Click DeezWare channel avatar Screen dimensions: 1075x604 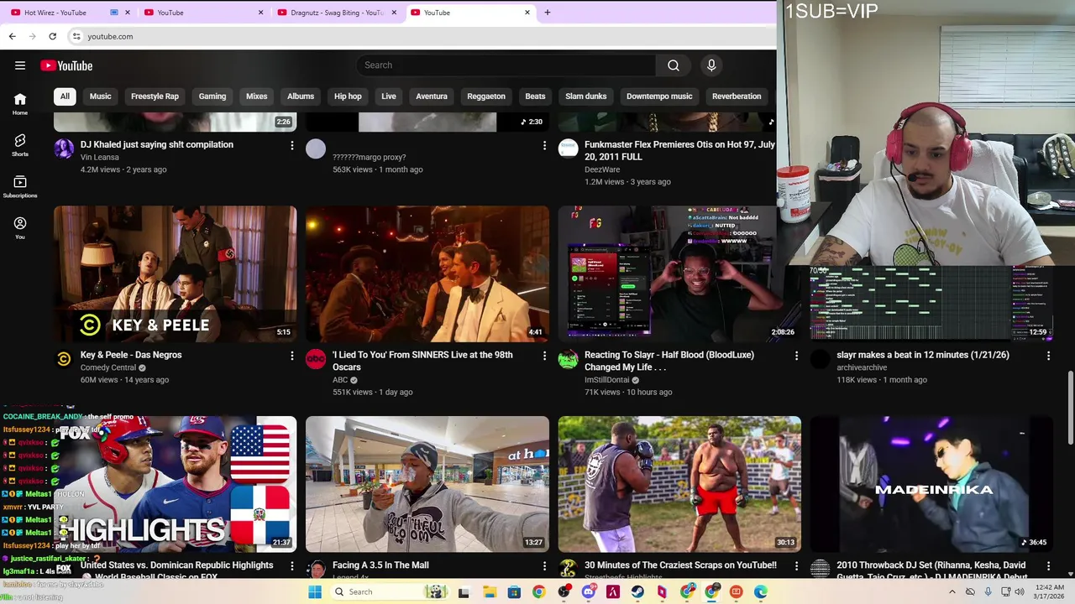pos(569,149)
